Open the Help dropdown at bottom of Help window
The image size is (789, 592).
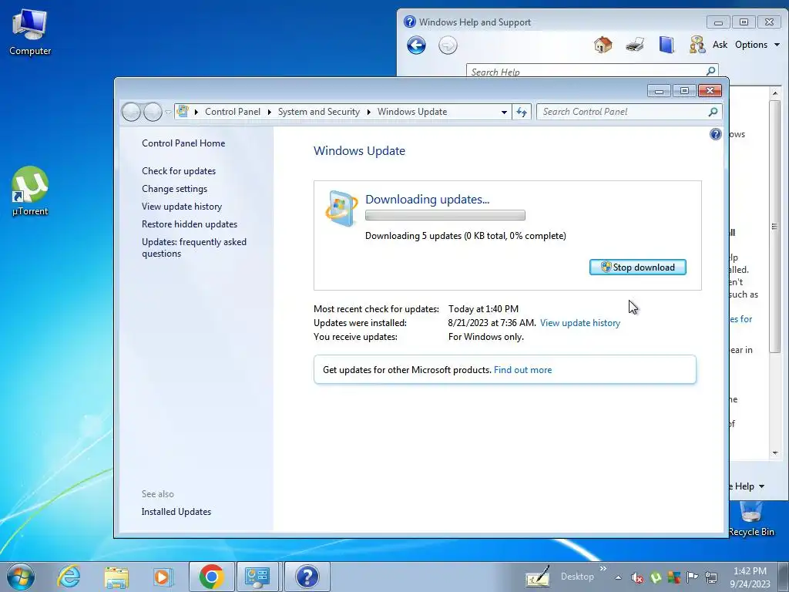[x=749, y=486]
